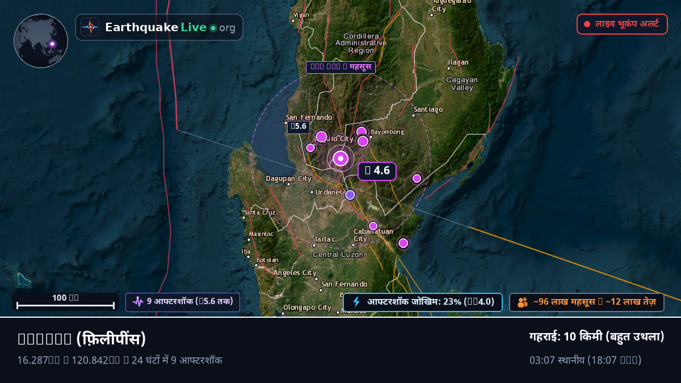681x383 pixels.
Task: Click the felt-radius label atop the dashed circle
Action: click(x=340, y=67)
